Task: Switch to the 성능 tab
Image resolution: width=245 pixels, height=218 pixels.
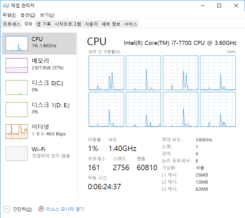Action: point(28,24)
